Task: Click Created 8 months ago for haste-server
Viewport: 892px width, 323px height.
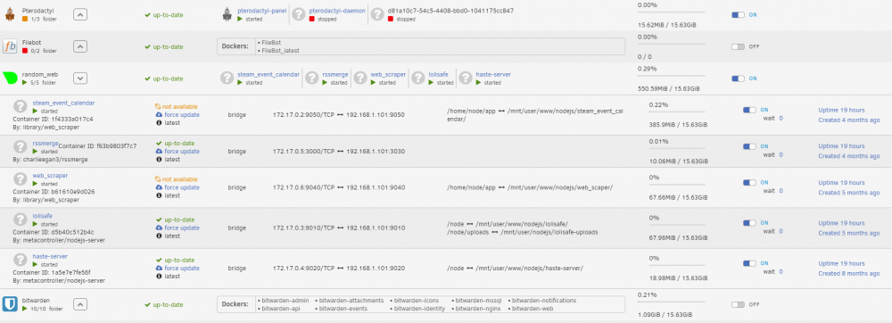Action: [849, 274]
